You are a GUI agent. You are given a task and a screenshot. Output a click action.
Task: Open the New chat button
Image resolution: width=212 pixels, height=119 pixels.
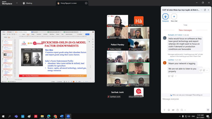(174, 16)
